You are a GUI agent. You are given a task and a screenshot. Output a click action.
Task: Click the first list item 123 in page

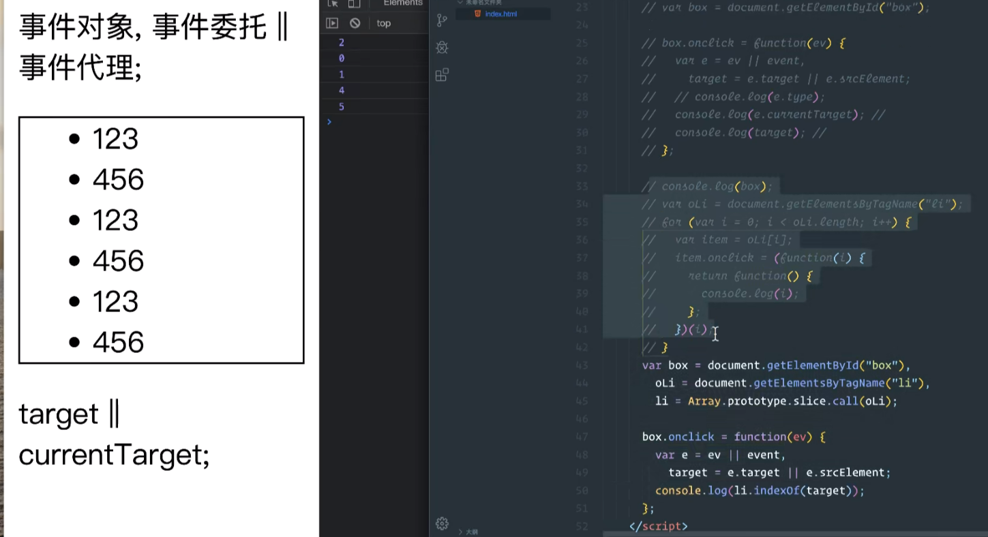coord(115,139)
